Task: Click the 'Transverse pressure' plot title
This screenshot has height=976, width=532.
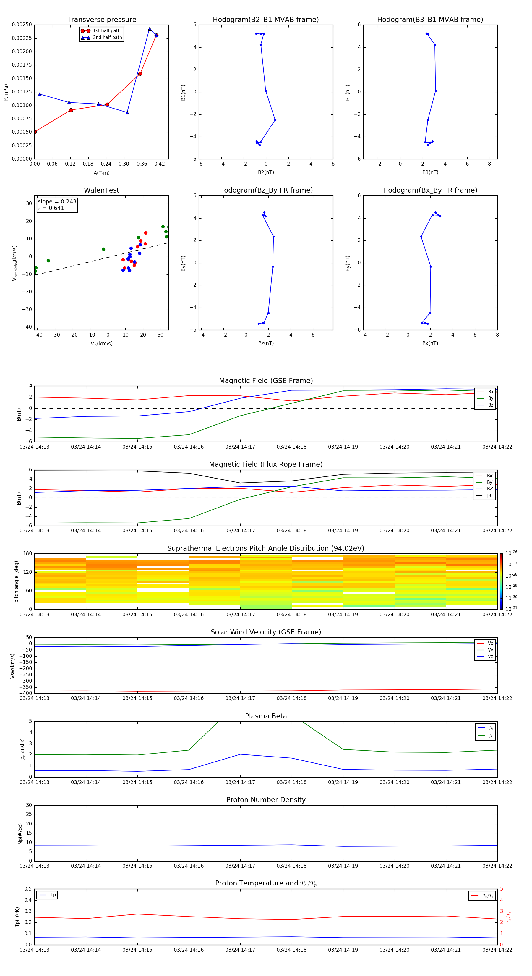Action: (x=101, y=19)
